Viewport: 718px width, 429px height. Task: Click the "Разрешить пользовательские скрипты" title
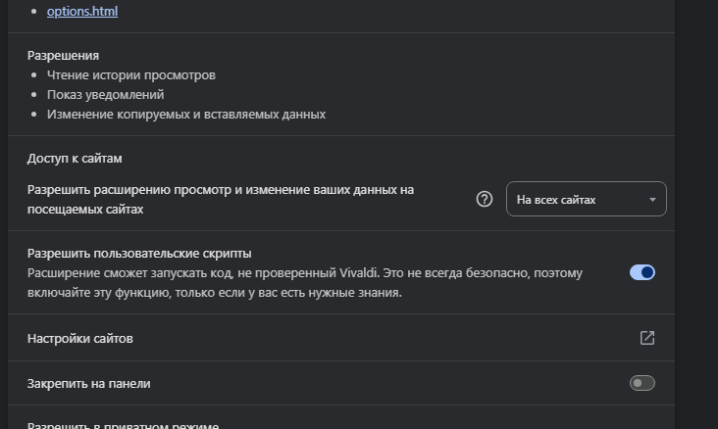(139, 253)
